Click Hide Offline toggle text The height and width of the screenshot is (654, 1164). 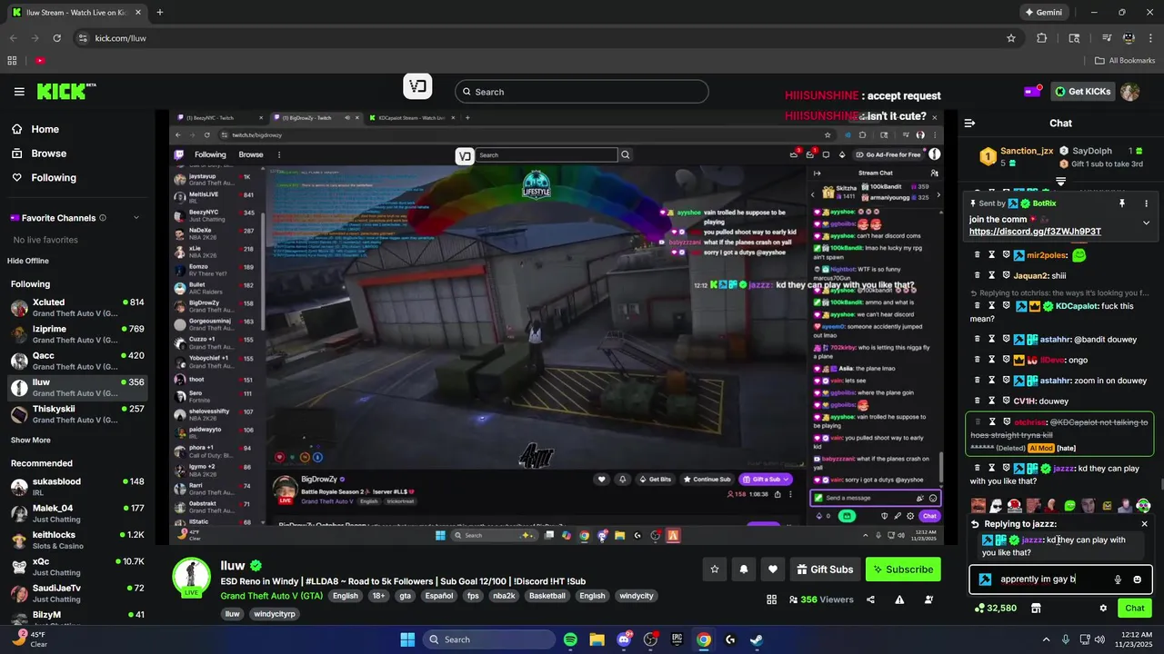click(28, 261)
